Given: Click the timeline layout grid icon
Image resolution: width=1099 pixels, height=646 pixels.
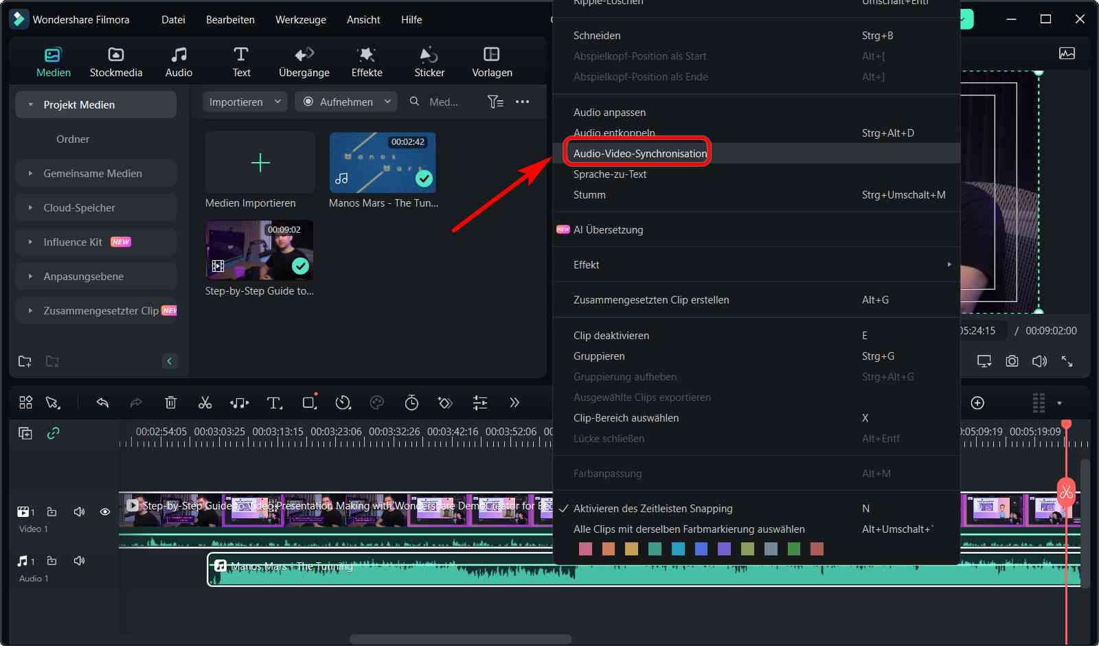Looking at the screenshot, I should pos(25,403).
